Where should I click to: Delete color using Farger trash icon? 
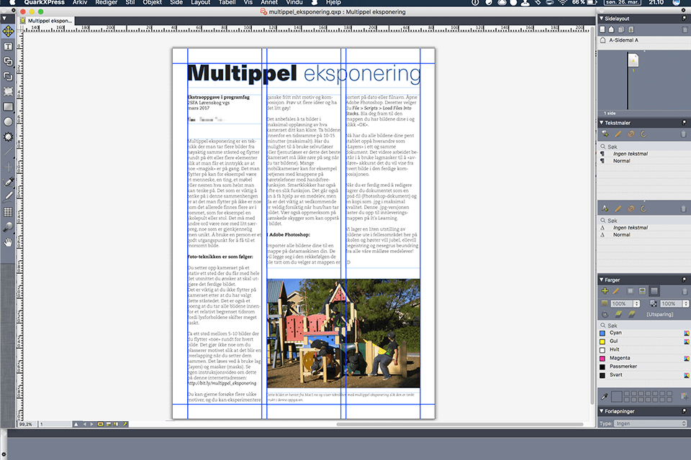point(685,291)
